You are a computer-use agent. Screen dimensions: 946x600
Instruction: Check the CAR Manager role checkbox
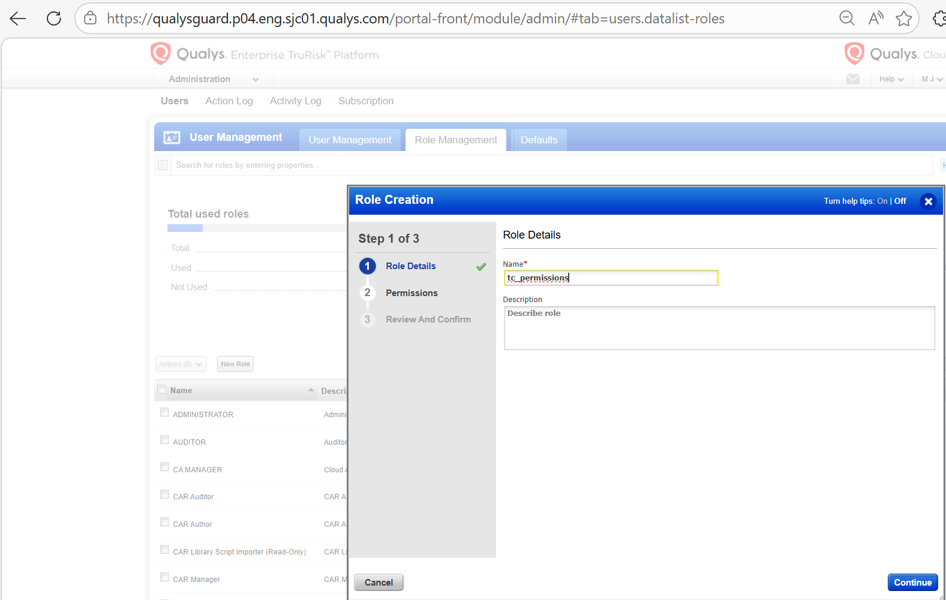(164, 577)
